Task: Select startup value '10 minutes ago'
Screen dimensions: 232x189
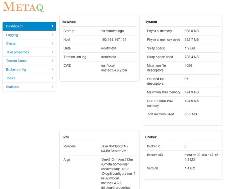Action: [x=112, y=31]
